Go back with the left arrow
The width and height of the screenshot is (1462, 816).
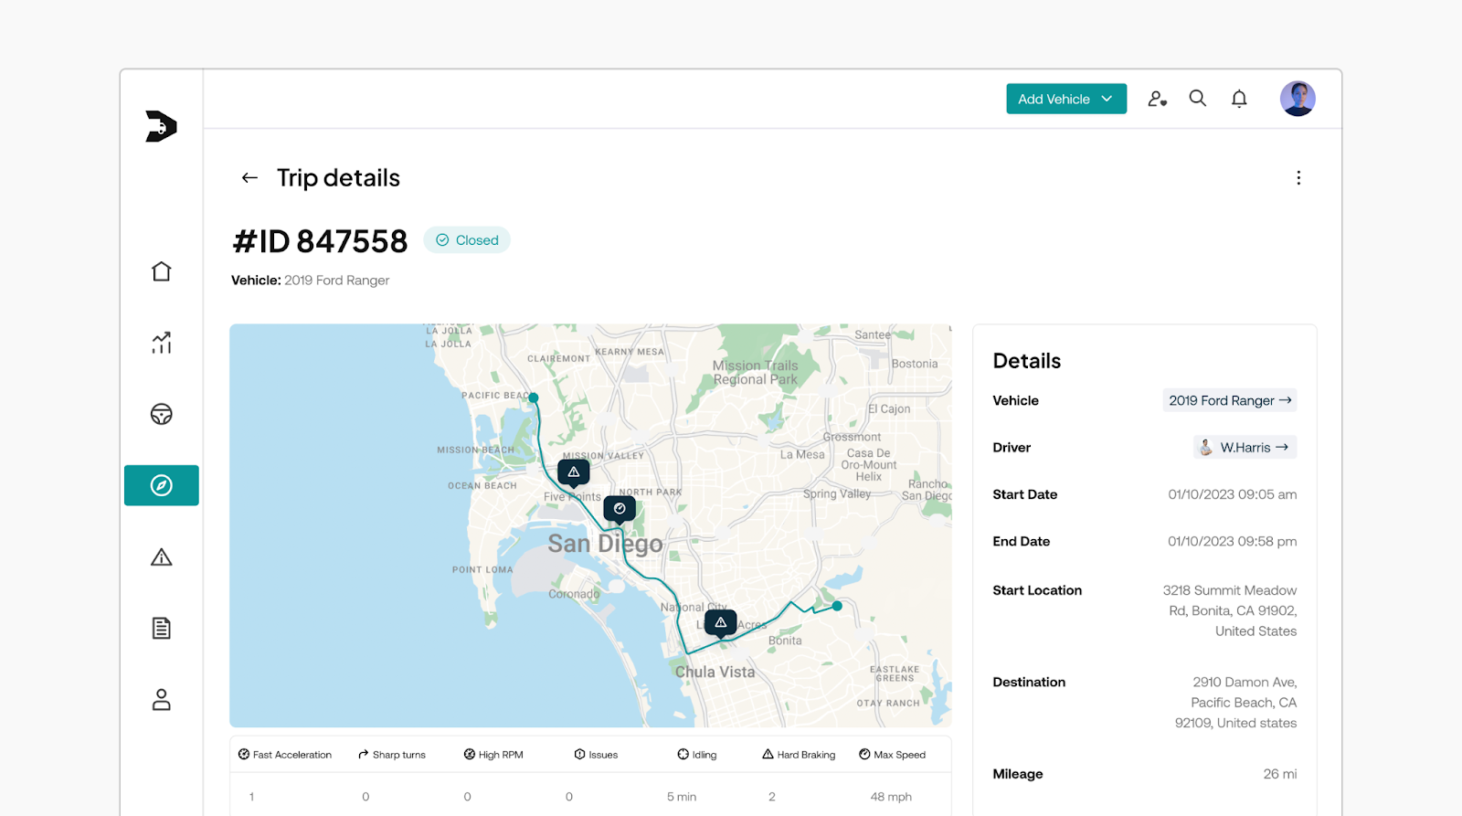tap(249, 177)
